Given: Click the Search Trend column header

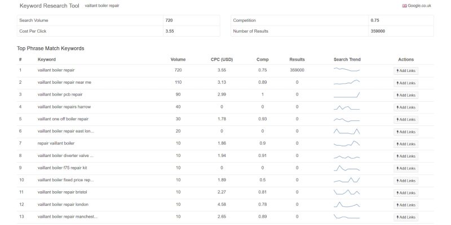Looking at the screenshot, I should (347, 59).
